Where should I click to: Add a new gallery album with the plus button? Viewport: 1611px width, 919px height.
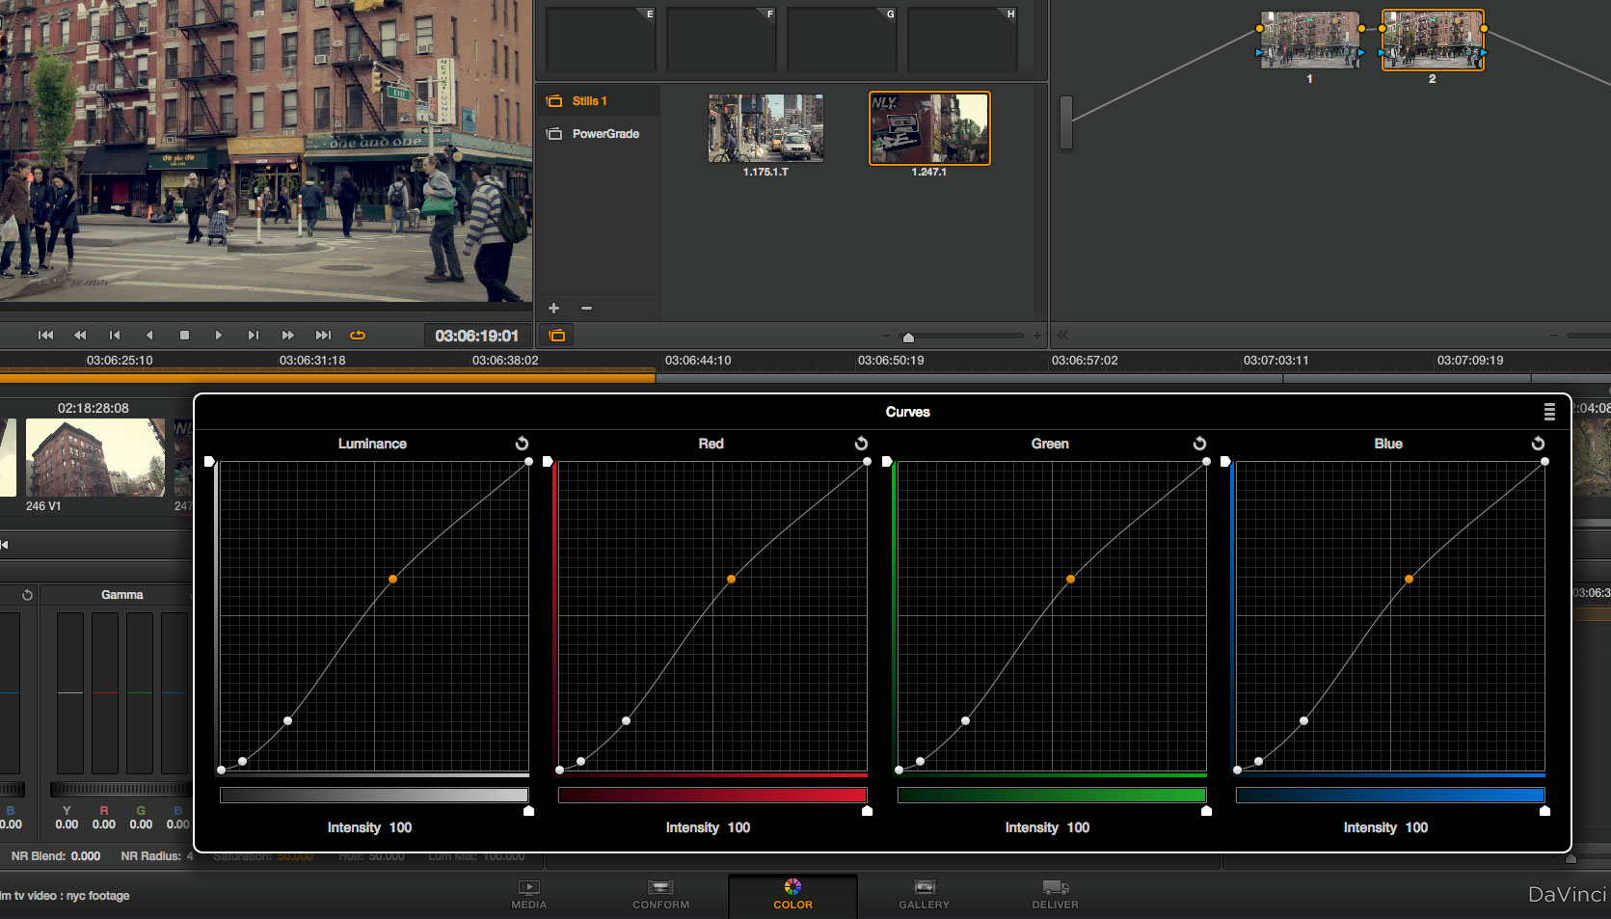pyautogui.click(x=553, y=308)
